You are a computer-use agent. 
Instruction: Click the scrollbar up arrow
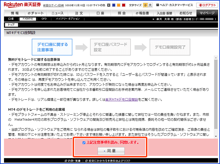[216, 58]
